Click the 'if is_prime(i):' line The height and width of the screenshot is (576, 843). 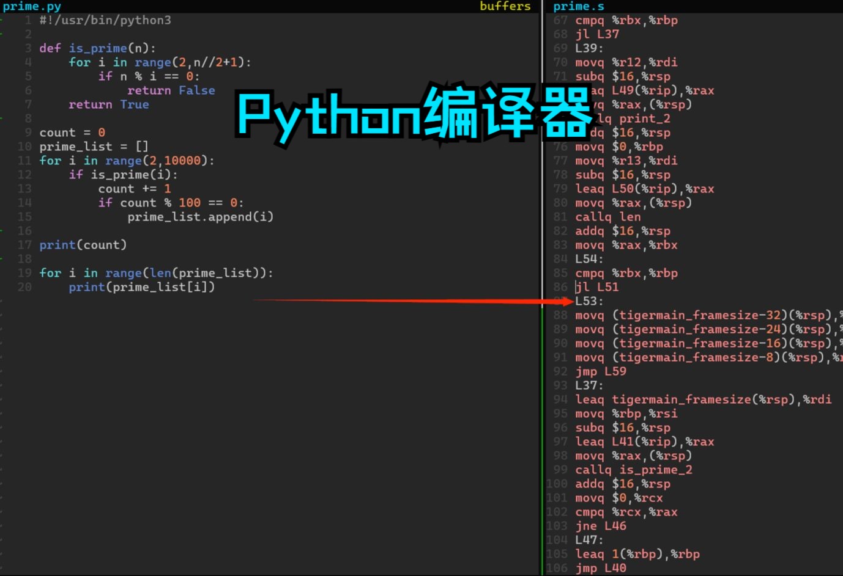(x=123, y=175)
